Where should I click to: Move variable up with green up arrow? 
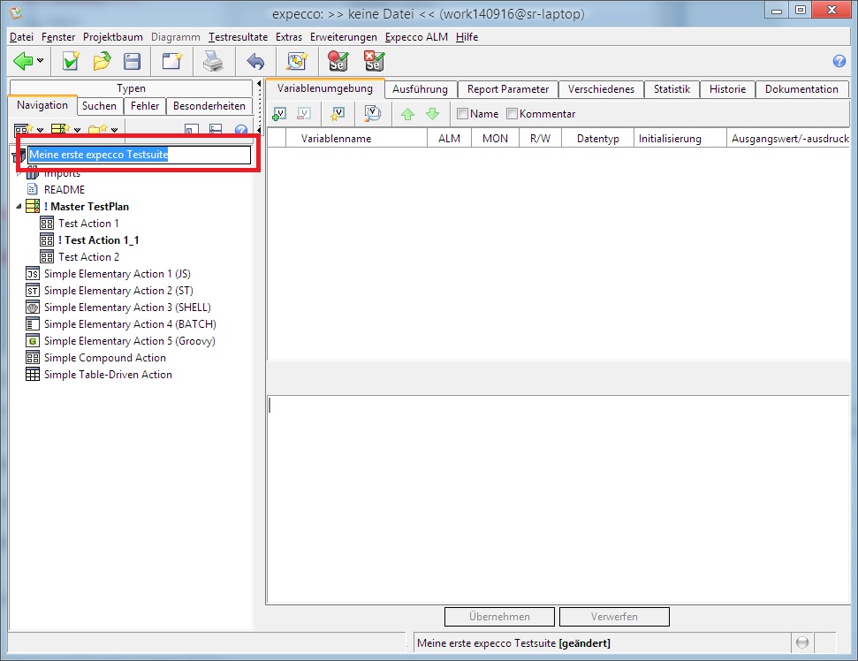click(407, 113)
